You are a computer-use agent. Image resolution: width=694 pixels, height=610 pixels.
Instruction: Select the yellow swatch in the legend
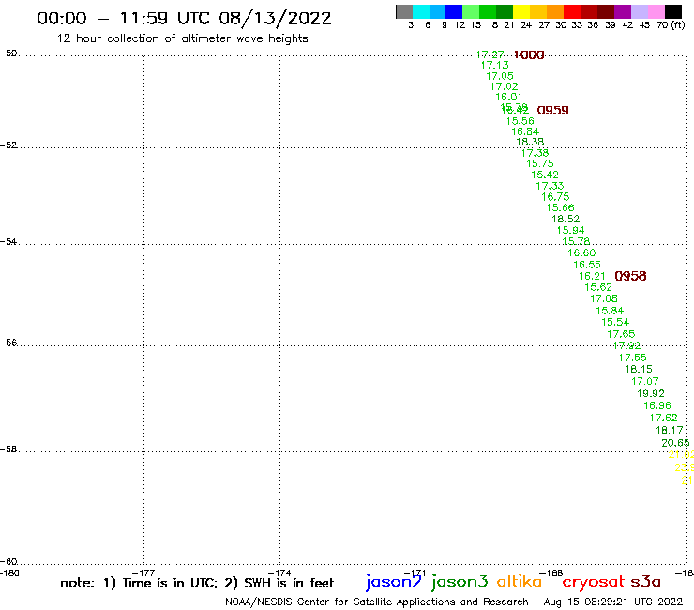point(521,11)
